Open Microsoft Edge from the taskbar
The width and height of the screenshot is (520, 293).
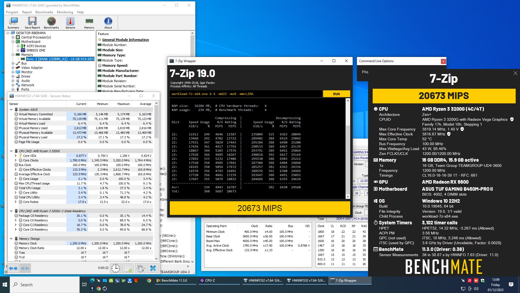tap(92, 281)
